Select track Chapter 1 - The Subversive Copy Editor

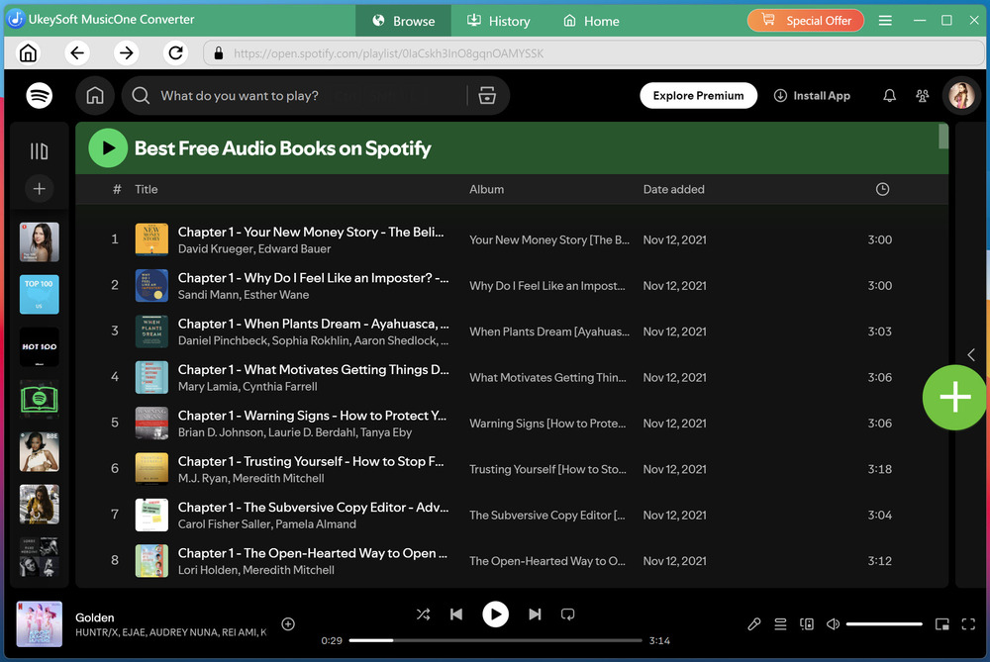click(x=512, y=515)
